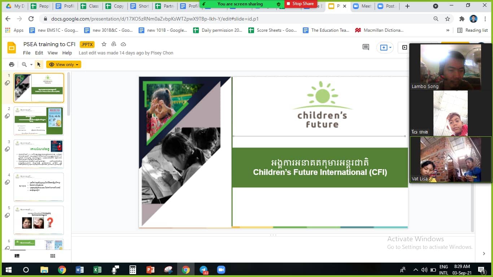Viewport: 493px width, 277px height.
Task: Click the browser back arrow
Action: [x=8, y=19]
